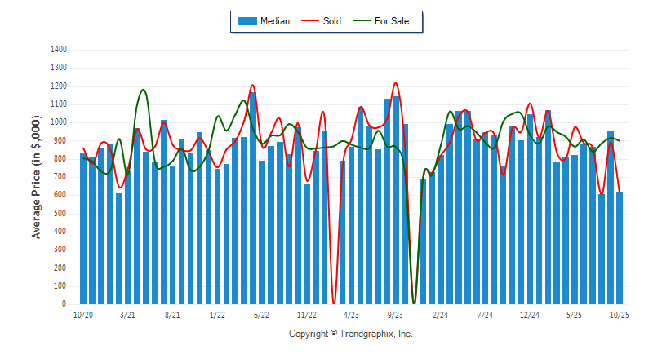Image resolution: width=653 pixels, height=354 pixels.
Task: Click the 12/24 x-axis date label
Action: pos(530,314)
